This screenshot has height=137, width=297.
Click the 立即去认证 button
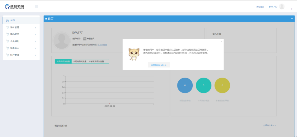[x=158, y=65]
